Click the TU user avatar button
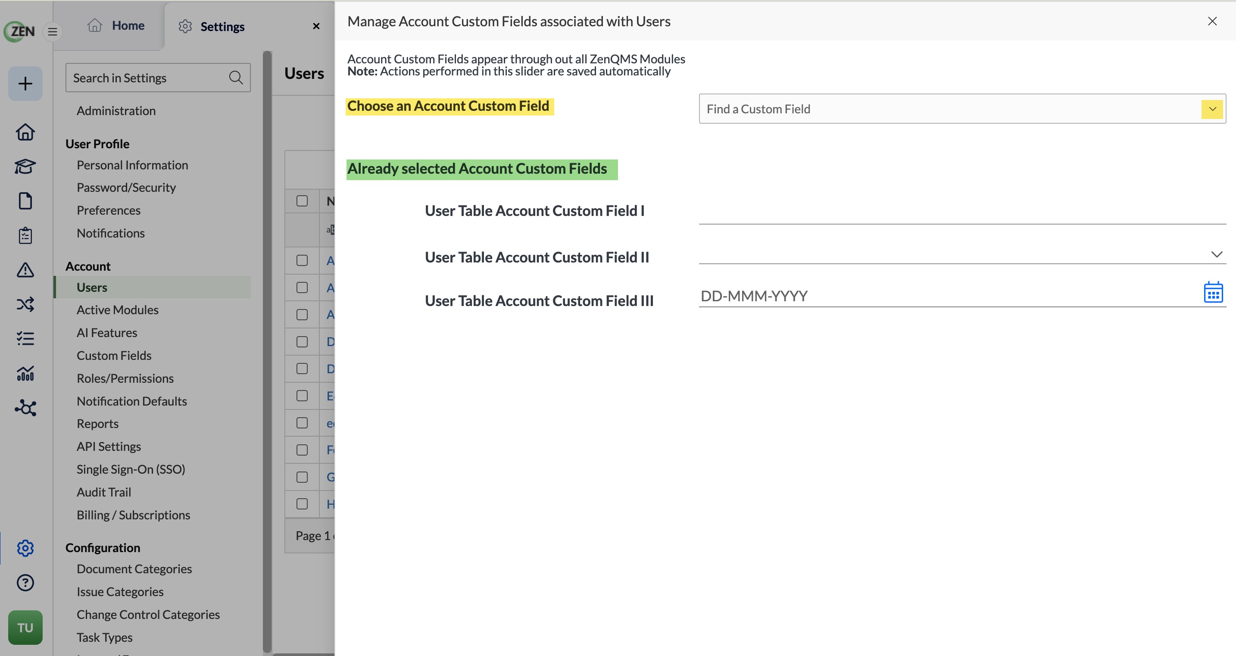 (25, 627)
